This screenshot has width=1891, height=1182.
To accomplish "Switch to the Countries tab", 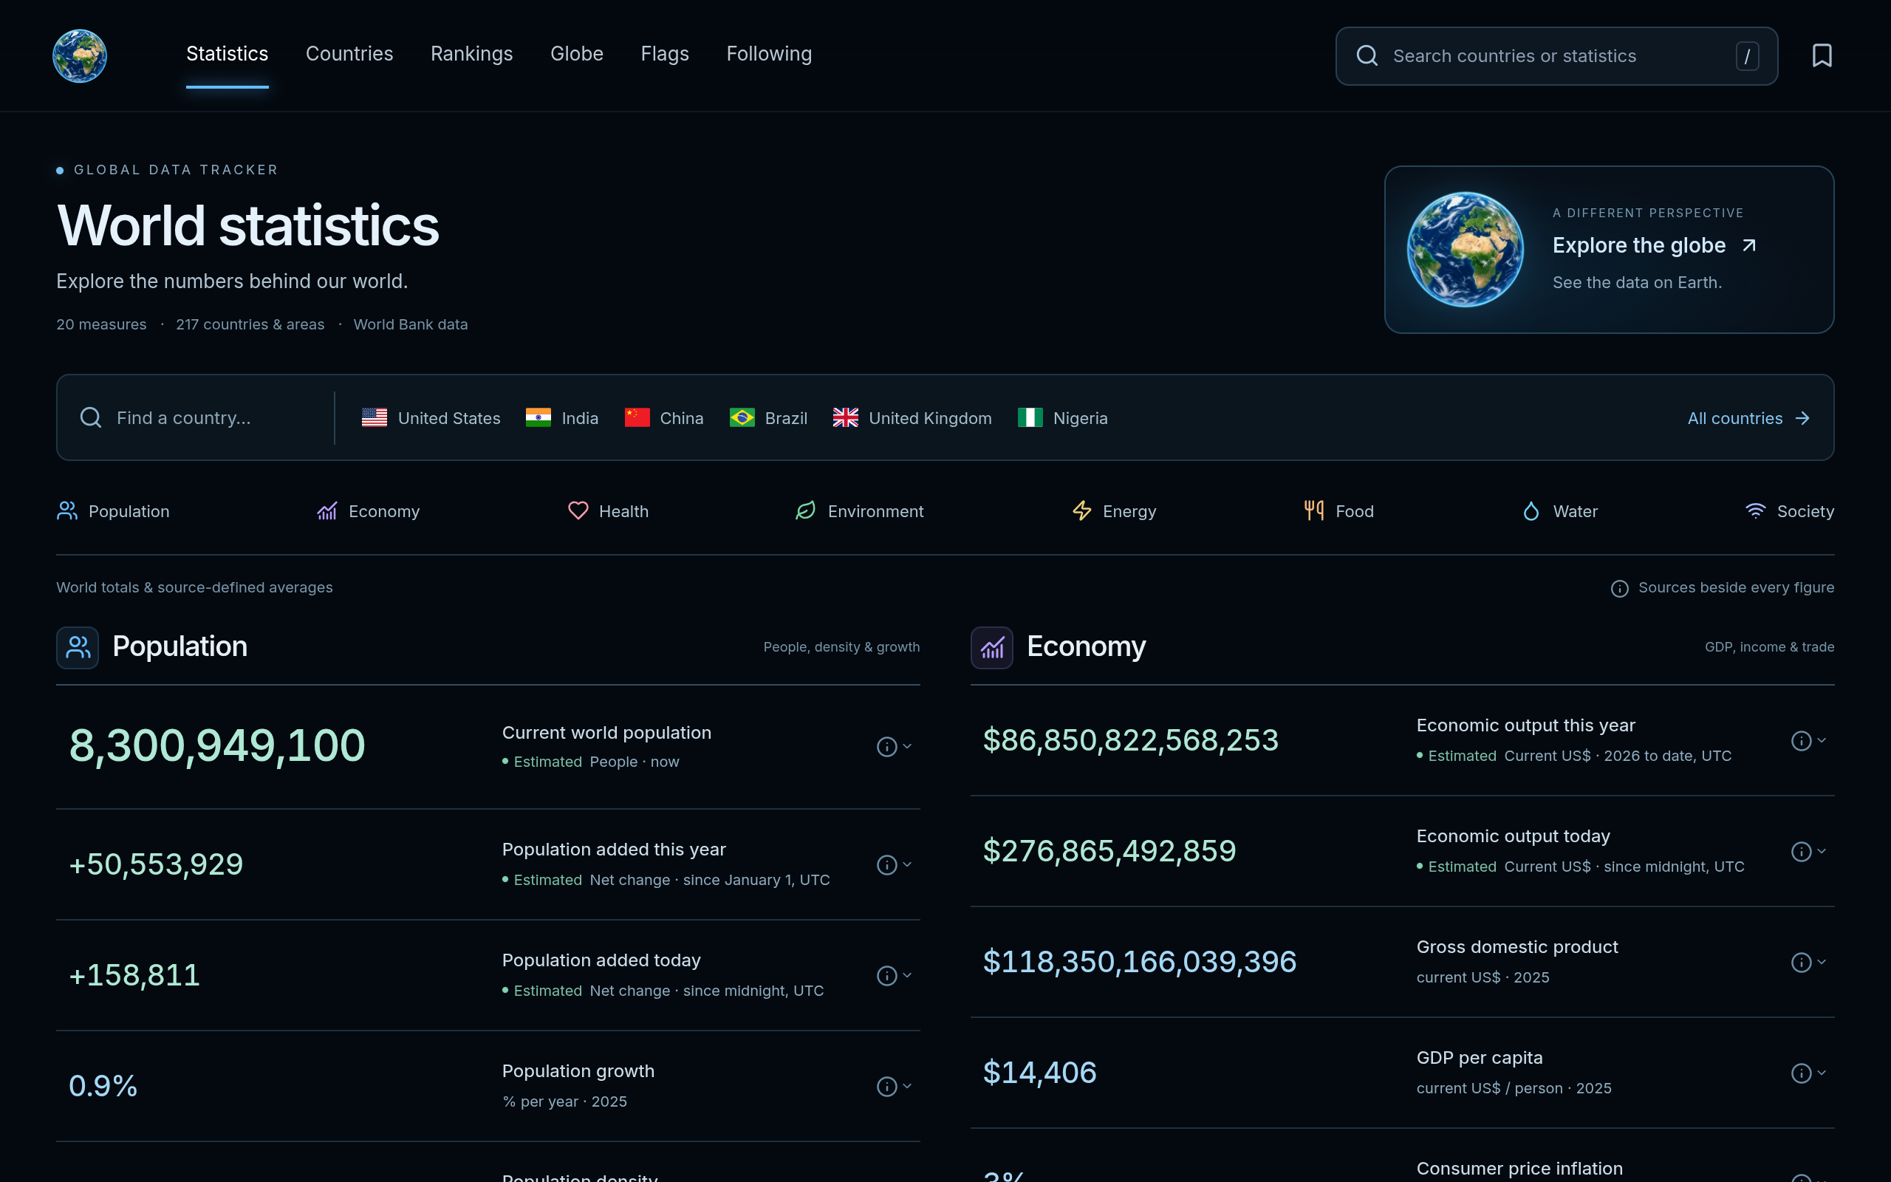I will pyautogui.click(x=349, y=54).
